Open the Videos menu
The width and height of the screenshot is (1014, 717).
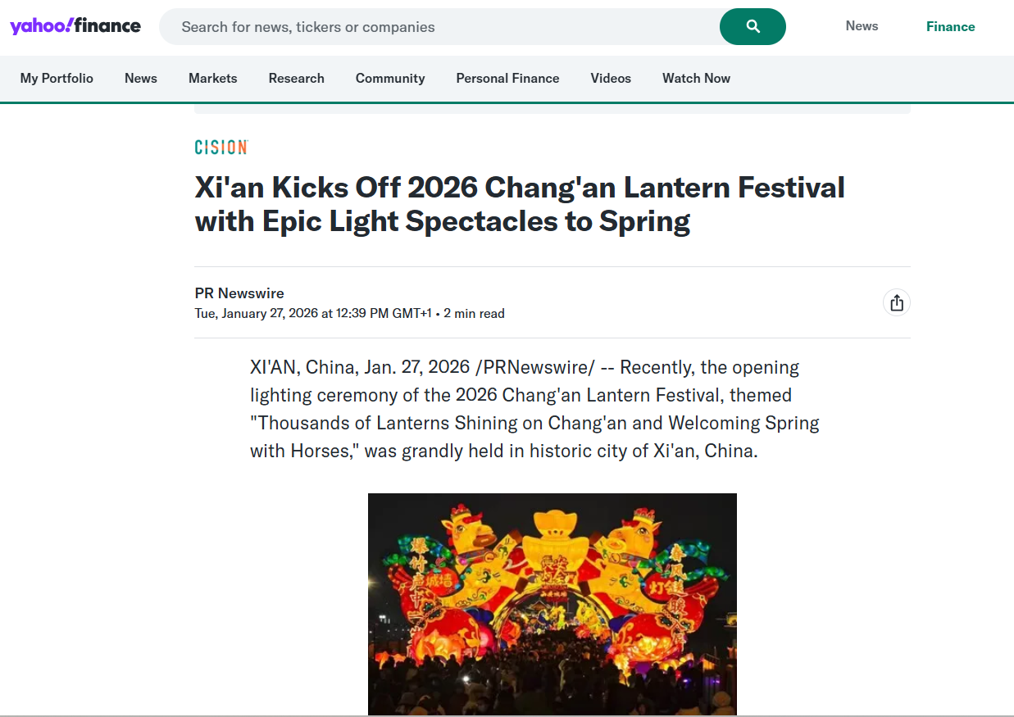coord(611,79)
